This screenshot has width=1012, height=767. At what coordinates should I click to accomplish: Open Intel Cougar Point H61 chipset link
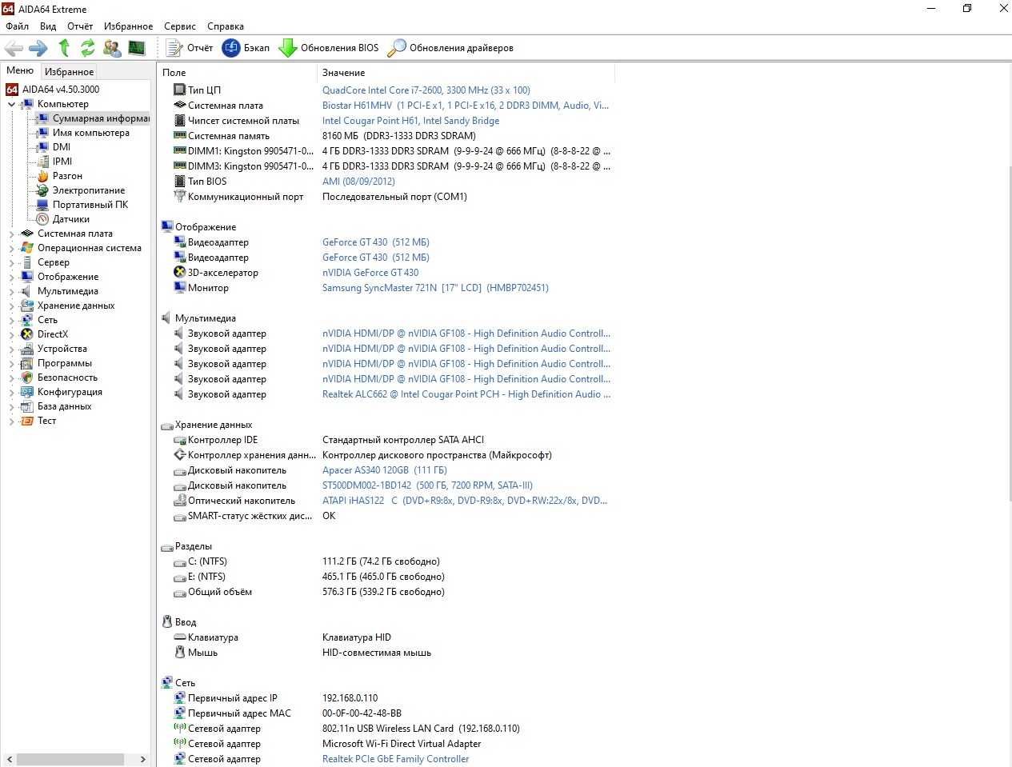click(410, 121)
